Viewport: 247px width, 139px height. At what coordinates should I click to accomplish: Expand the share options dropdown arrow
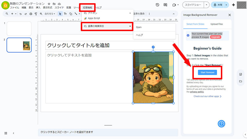click(x=226, y=5)
